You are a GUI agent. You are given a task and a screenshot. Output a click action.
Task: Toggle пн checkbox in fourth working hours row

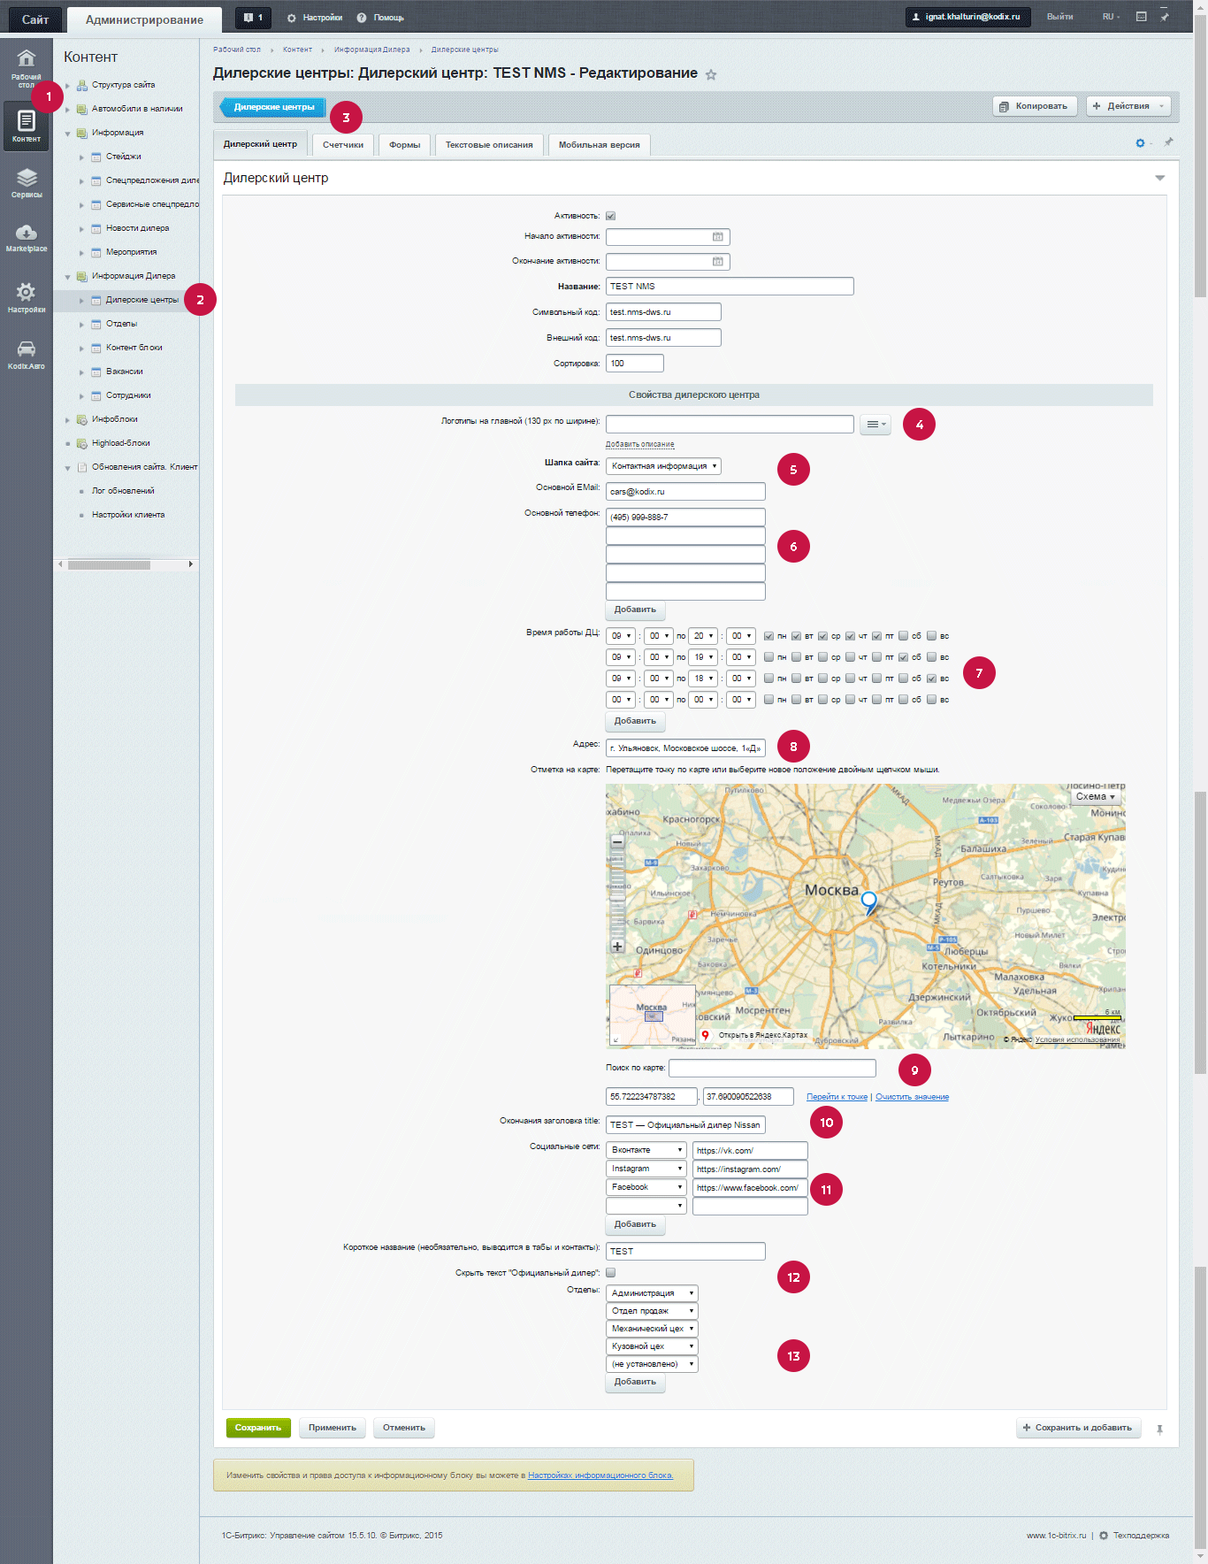point(769,700)
